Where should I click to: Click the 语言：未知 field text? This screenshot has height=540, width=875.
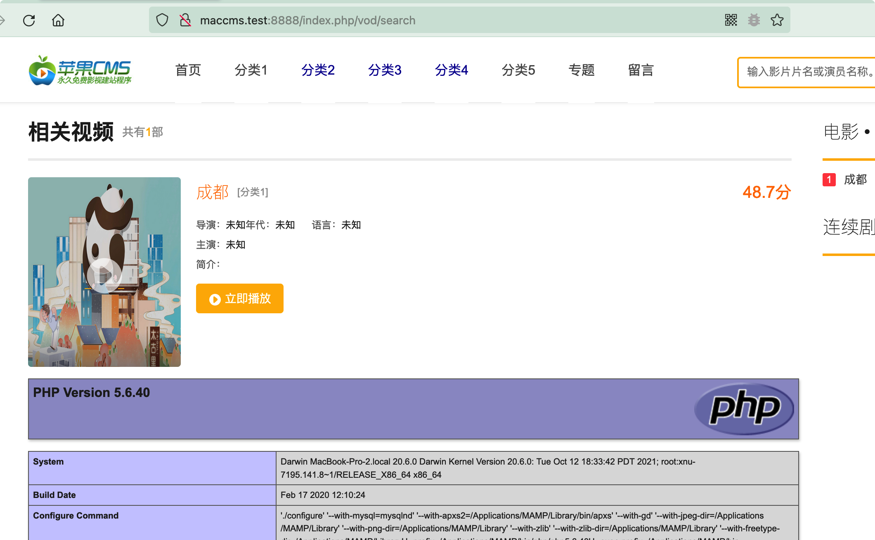tap(336, 225)
